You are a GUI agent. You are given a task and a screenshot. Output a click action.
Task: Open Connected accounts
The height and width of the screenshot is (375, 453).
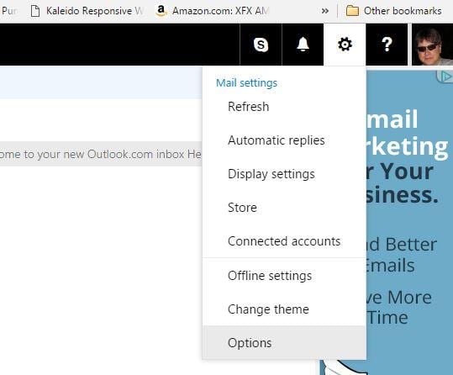click(x=284, y=241)
